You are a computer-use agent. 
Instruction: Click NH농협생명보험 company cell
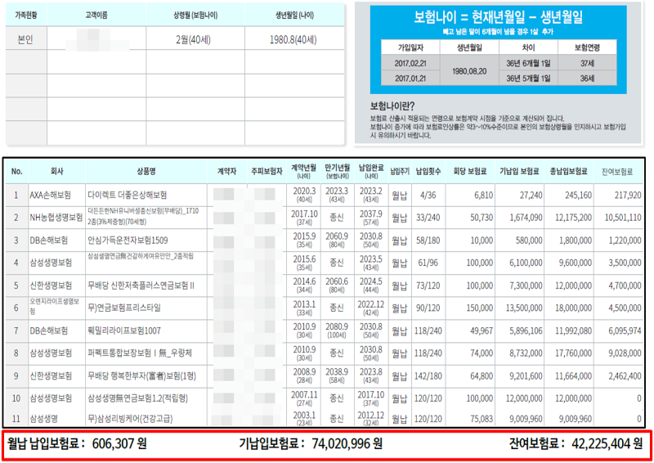(x=56, y=218)
